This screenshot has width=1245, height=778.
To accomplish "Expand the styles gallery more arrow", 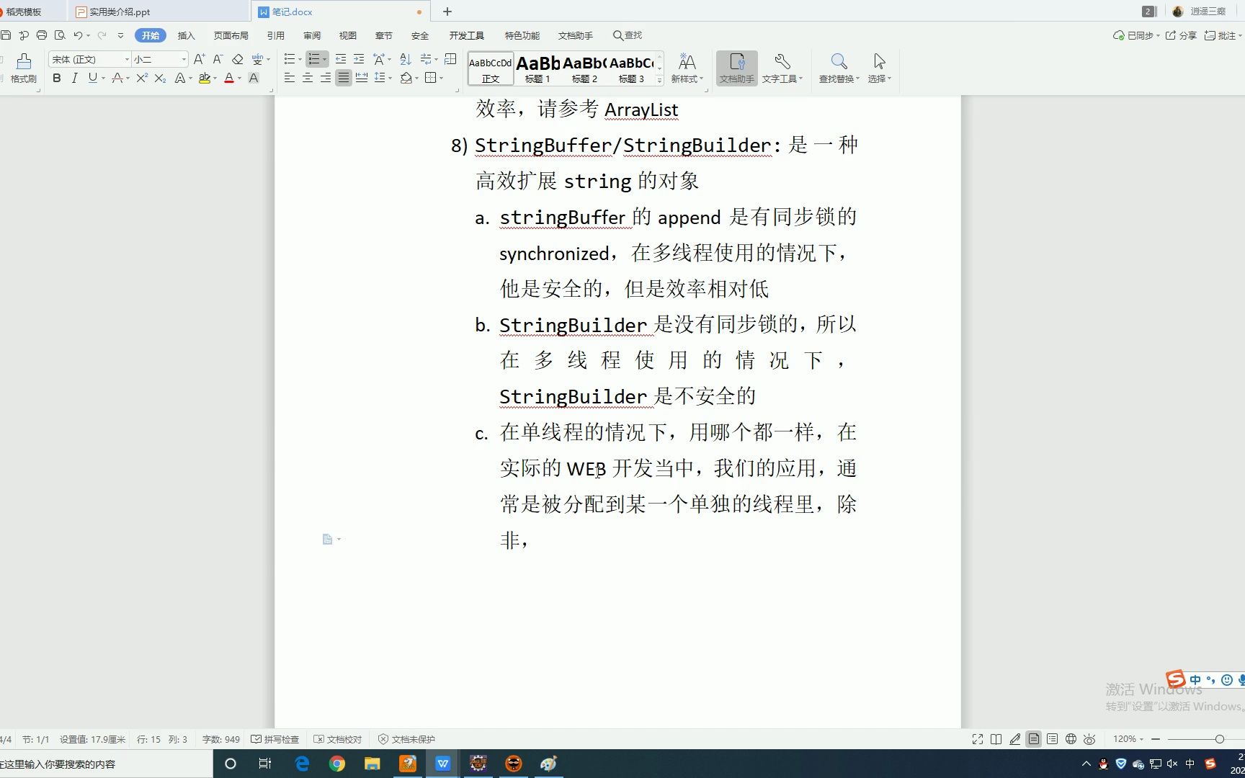I will pyautogui.click(x=659, y=80).
